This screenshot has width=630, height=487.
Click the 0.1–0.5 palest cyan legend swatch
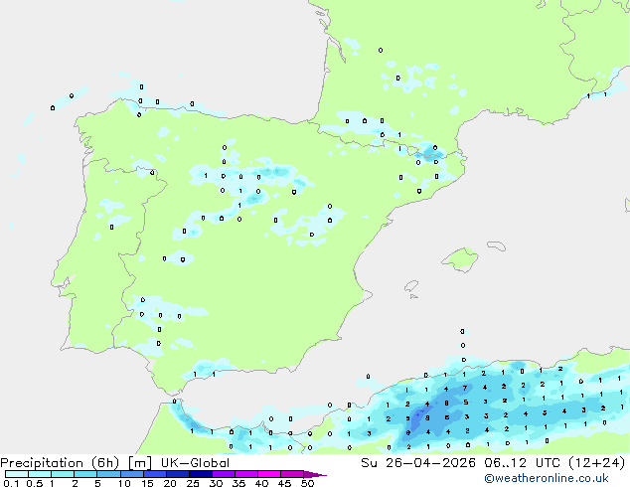(x=17, y=474)
